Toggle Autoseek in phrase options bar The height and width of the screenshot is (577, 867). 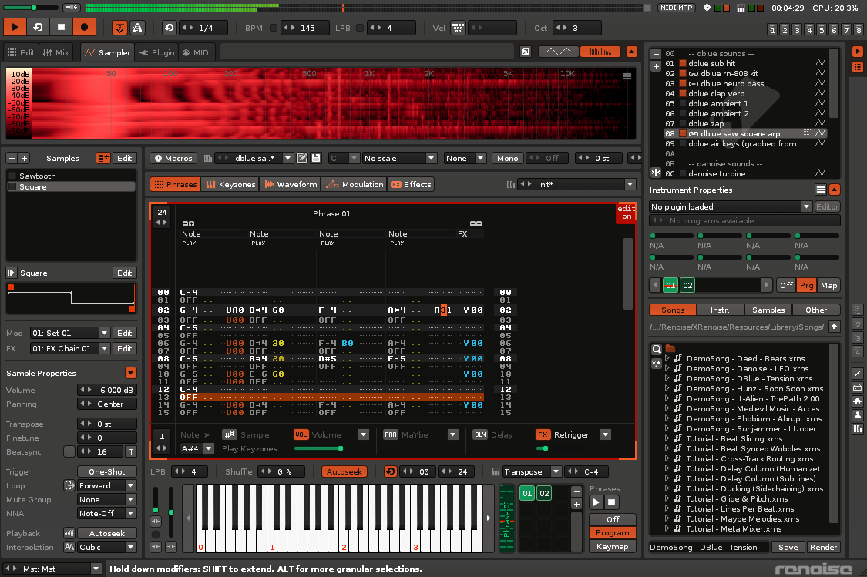coord(344,471)
